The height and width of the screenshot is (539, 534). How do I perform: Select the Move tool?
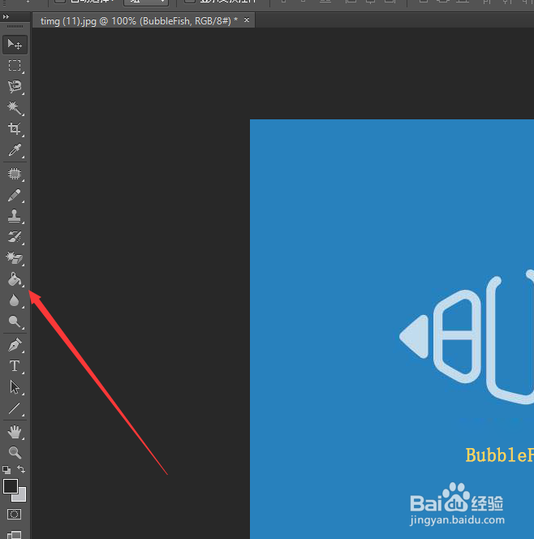(15, 45)
